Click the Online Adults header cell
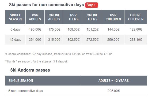 tap(54, 17)
